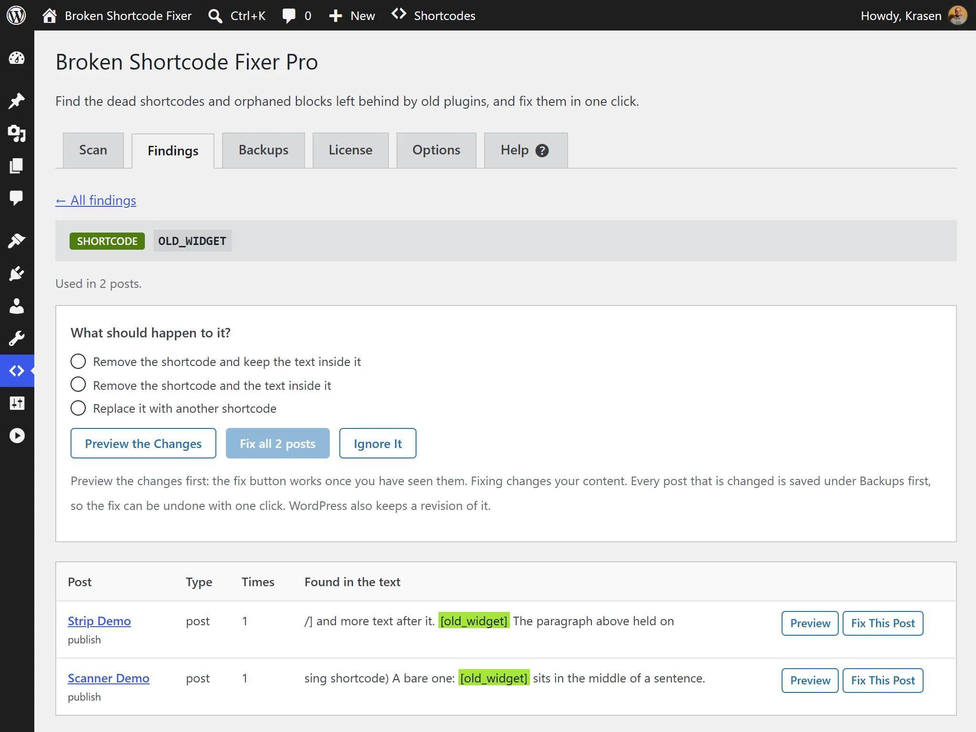Open the comments bubble in admin bar

(289, 16)
